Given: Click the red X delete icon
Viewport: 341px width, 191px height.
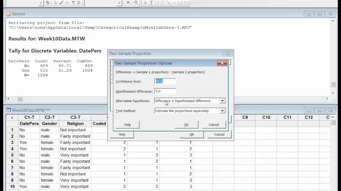Looking at the screenshot, I should tap(128, 2).
